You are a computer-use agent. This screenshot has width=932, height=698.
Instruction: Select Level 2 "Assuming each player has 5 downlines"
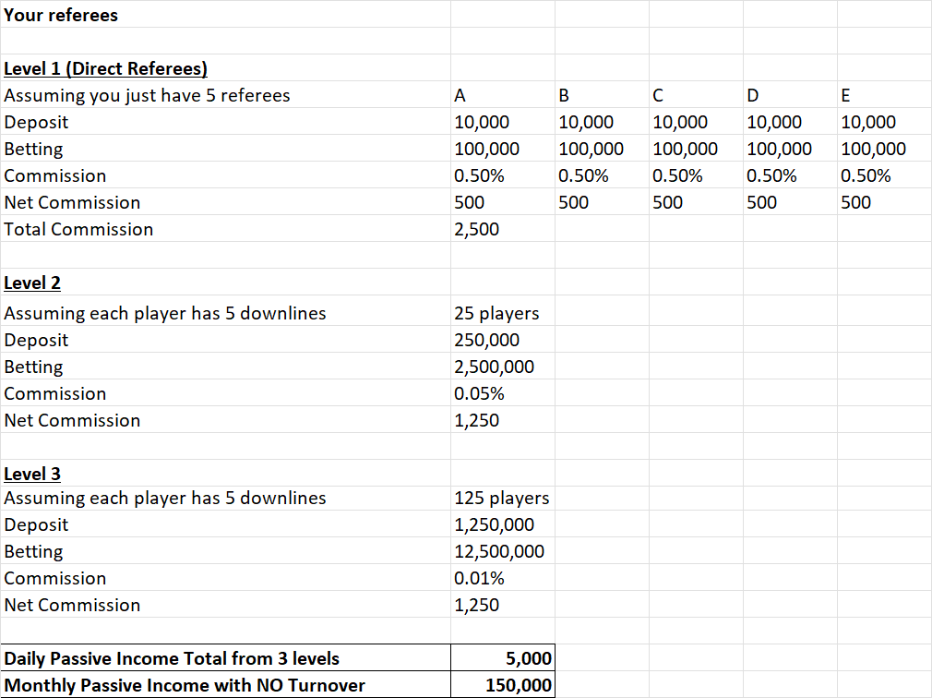click(165, 313)
